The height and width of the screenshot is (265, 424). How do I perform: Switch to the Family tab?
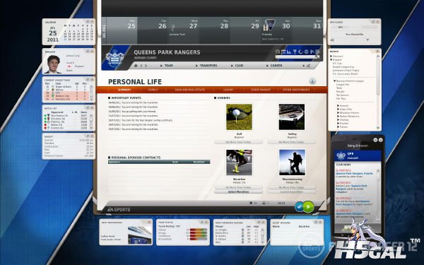tap(153, 90)
